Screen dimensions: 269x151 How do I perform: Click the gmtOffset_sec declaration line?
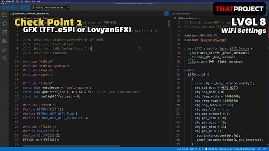tap(82, 92)
